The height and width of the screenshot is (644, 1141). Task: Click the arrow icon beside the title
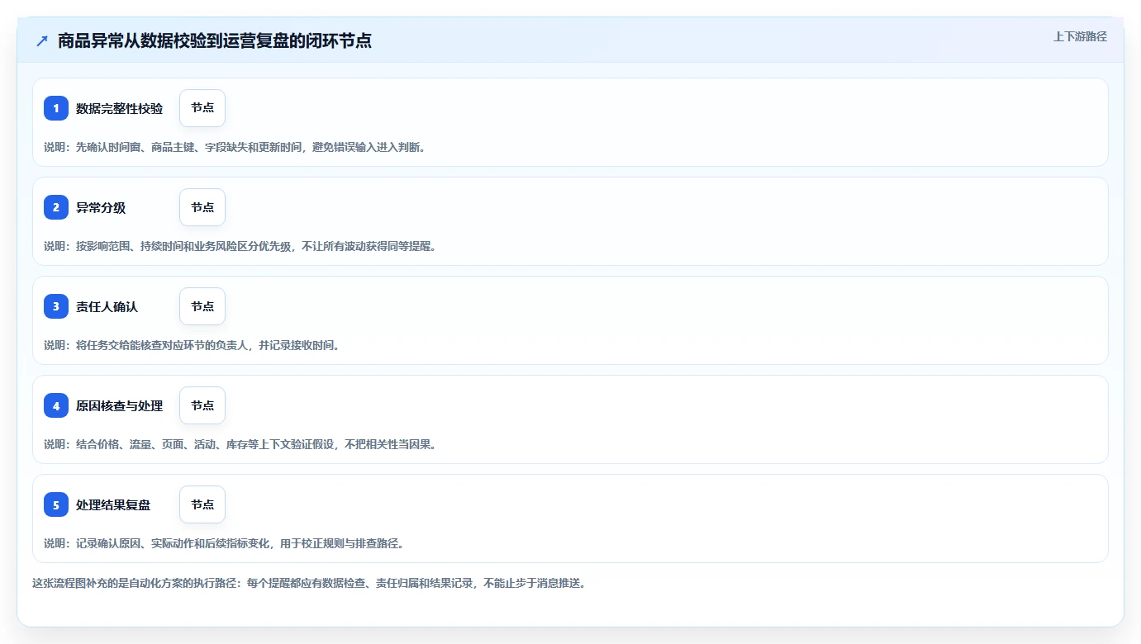click(x=42, y=41)
